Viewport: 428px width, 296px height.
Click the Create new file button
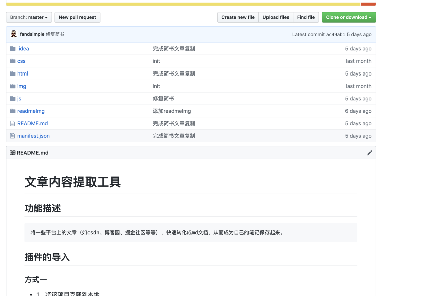coord(238,17)
